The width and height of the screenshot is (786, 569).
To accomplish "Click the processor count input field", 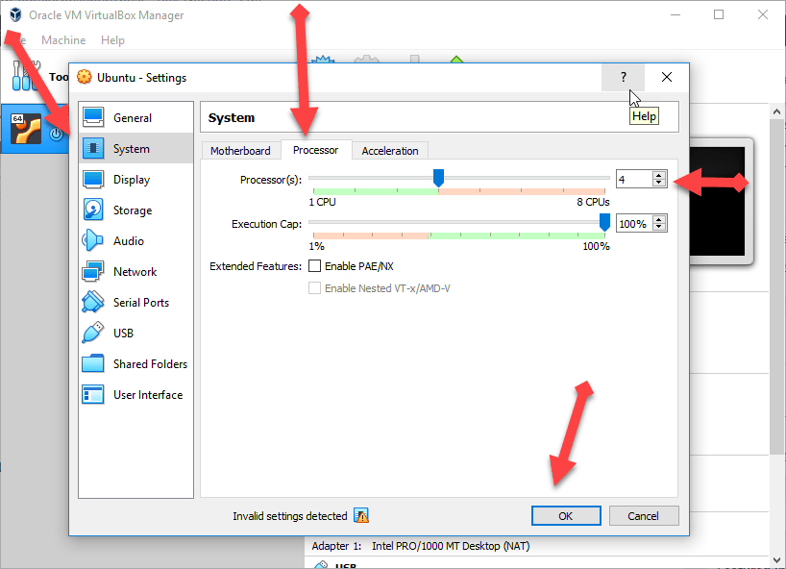I will [633, 180].
